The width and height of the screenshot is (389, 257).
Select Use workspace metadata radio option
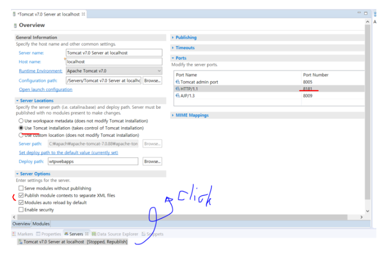21,121
